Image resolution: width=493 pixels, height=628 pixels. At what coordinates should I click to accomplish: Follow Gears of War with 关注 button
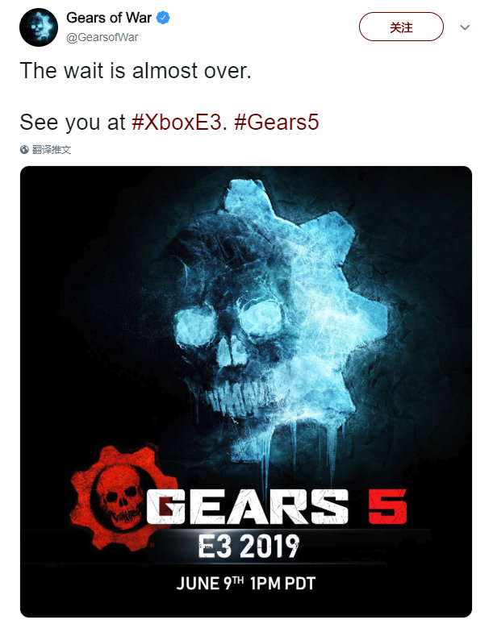(401, 27)
